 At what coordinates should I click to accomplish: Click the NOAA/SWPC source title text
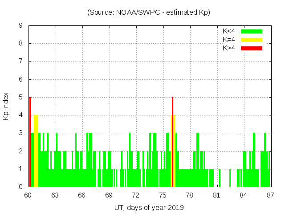149,12
